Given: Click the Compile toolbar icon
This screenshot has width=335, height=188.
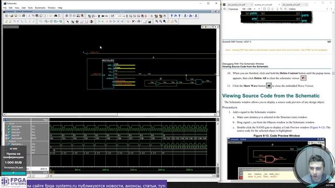Looking at the screenshot, I should (66, 16).
